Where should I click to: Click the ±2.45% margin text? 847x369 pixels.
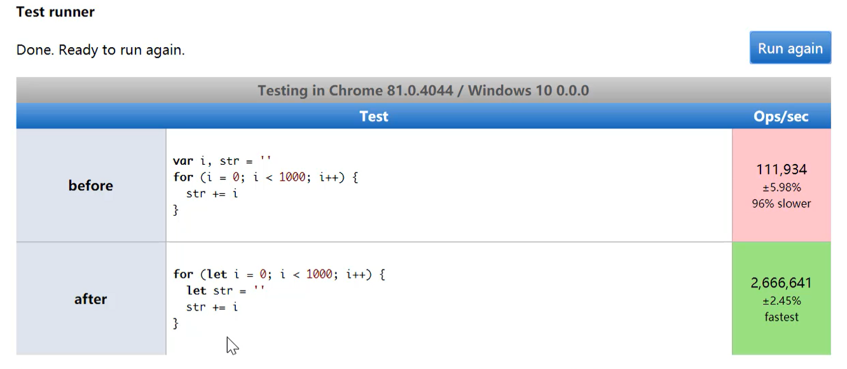(x=781, y=301)
